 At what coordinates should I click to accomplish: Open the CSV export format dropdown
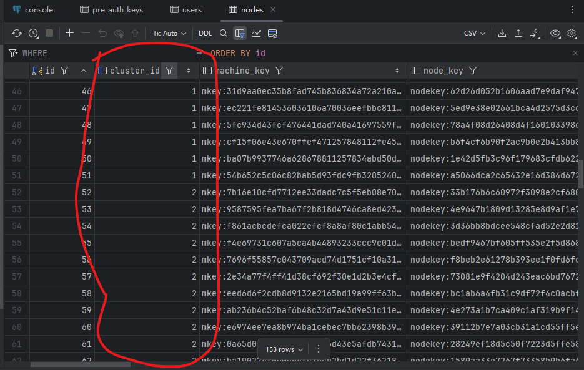click(474, 33)
